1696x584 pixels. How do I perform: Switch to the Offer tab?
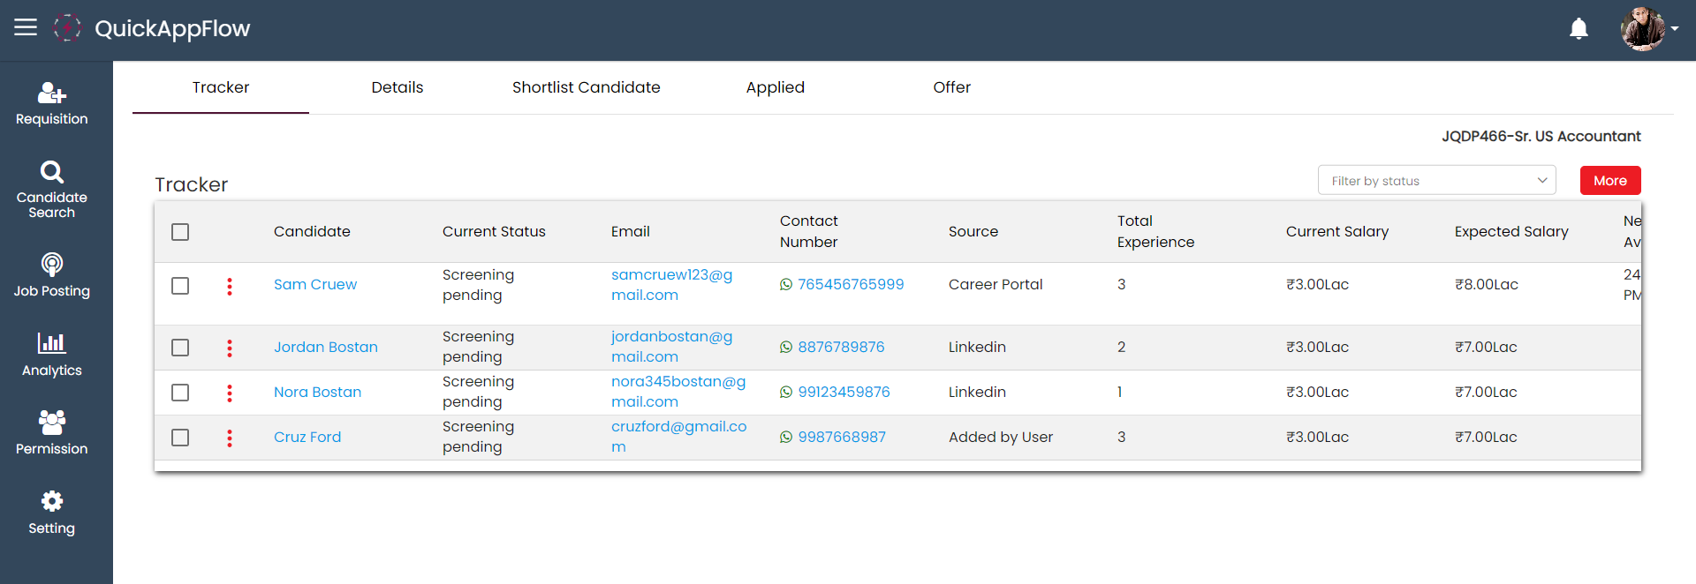coord(951,87)
